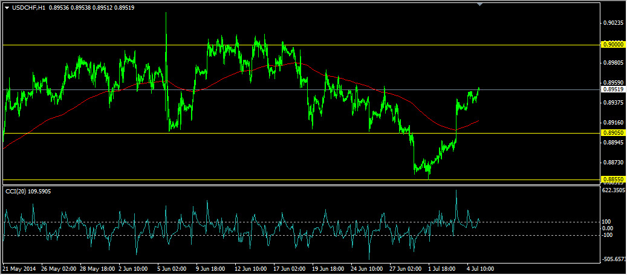
Task: Click the 0.88945 price scale value
Action: (612, 142)
